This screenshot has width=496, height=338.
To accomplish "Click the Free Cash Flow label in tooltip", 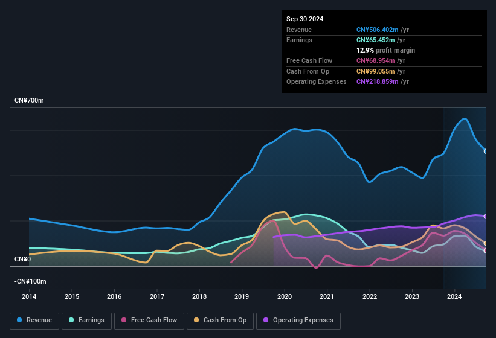I will point(309,60).
